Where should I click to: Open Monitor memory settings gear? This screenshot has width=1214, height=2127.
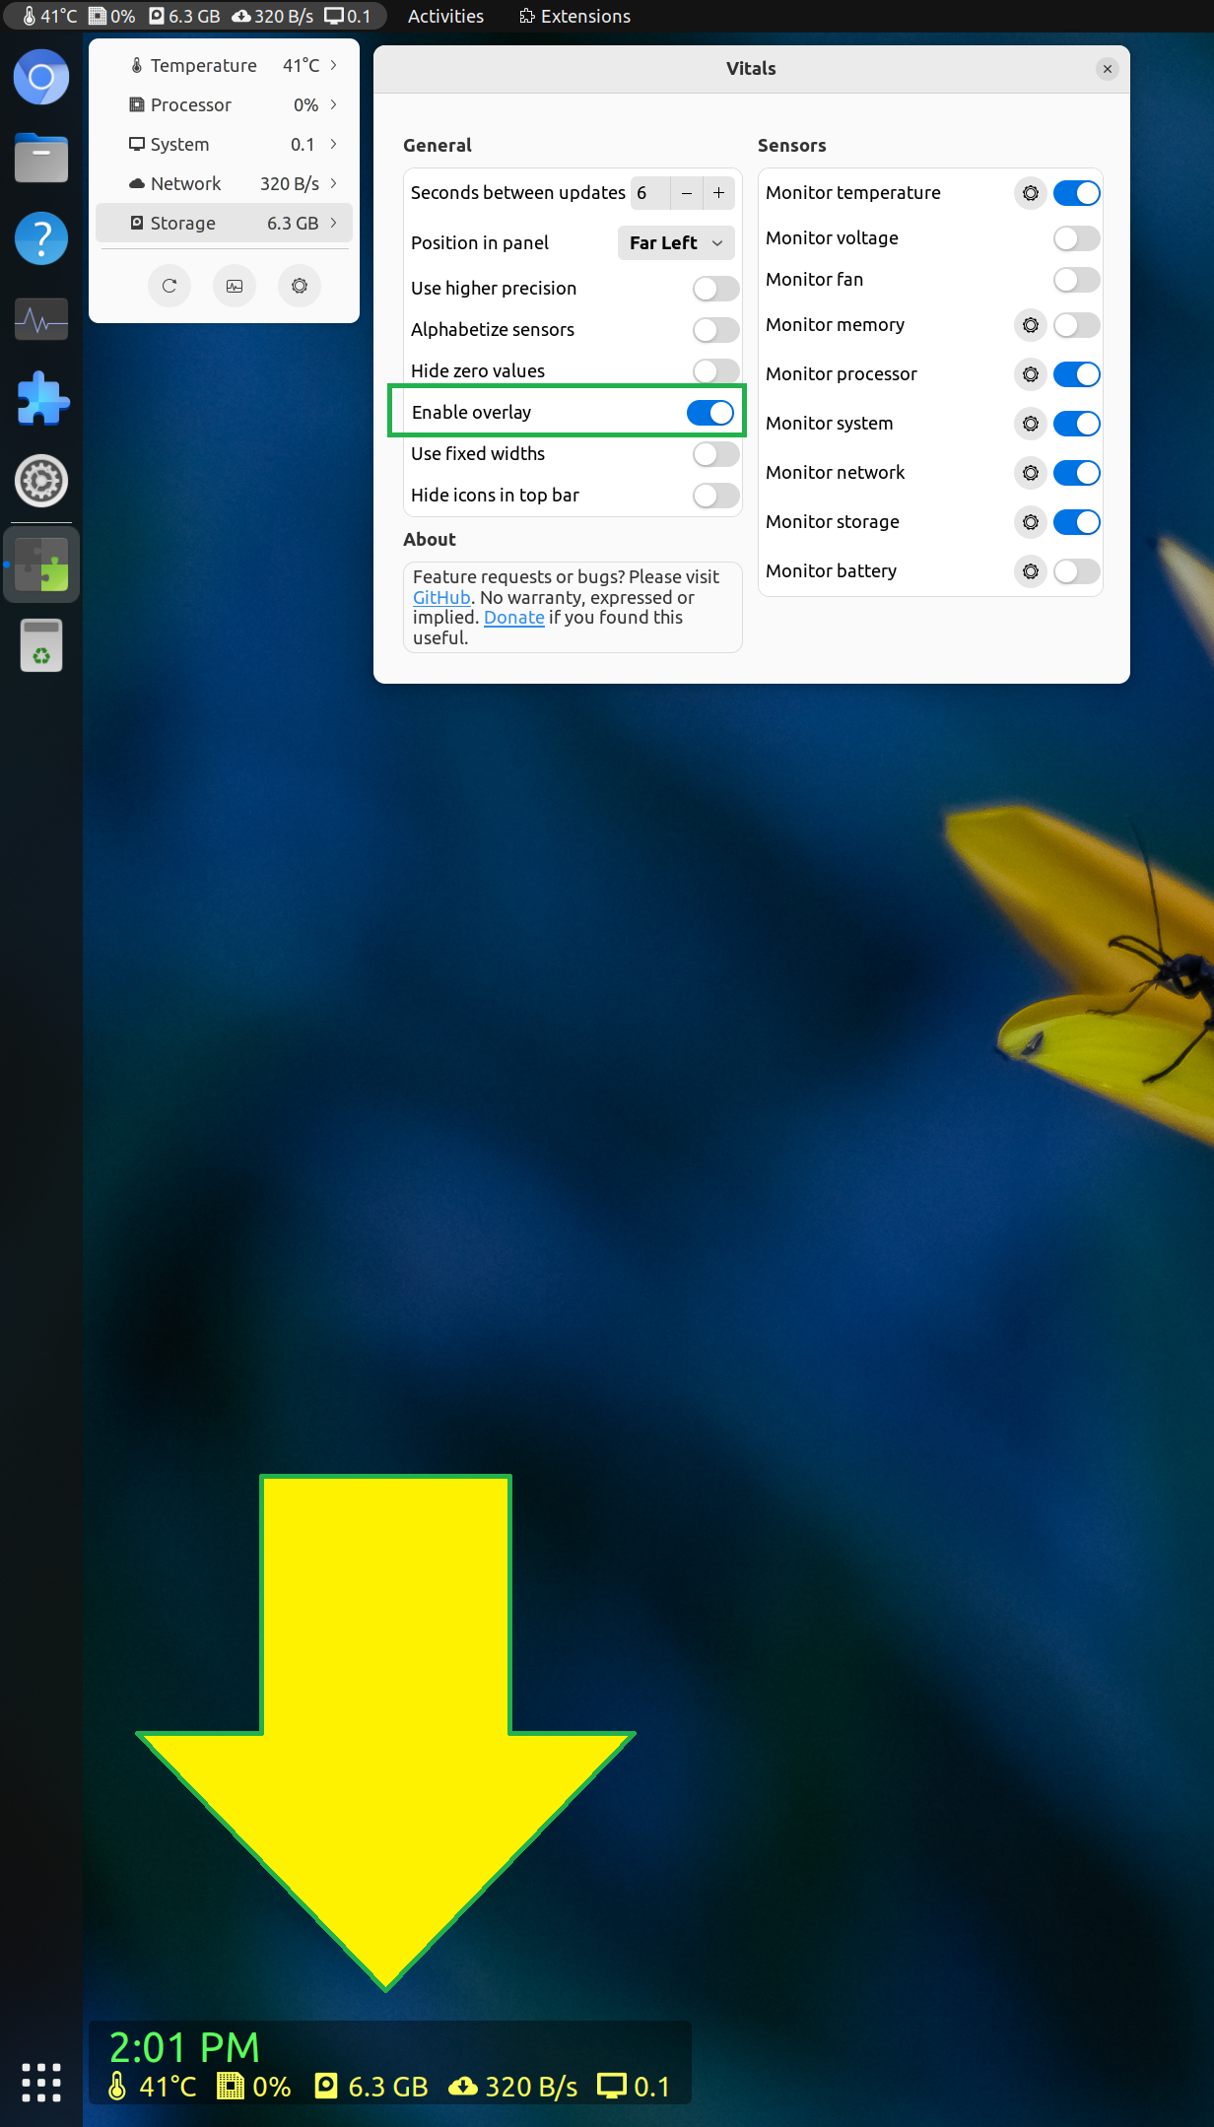pyautogui.click(x=1031, y=325)
